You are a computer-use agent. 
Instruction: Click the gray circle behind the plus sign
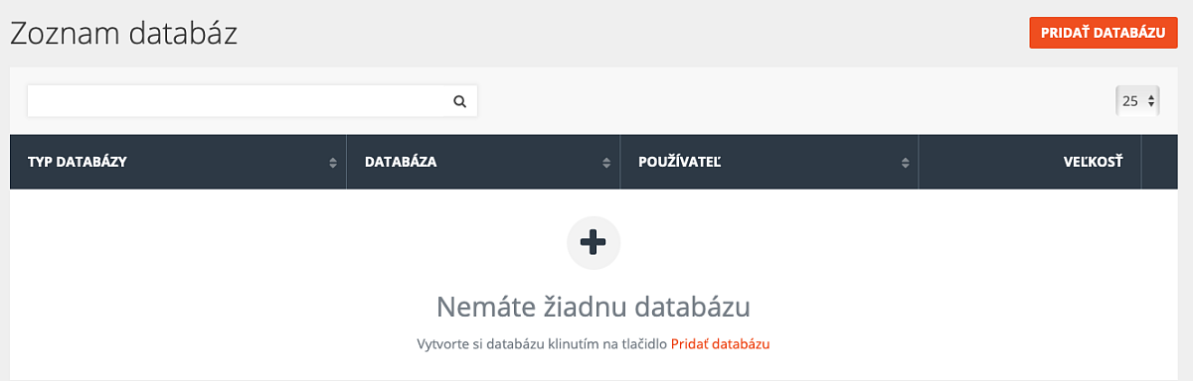[594, 242]
